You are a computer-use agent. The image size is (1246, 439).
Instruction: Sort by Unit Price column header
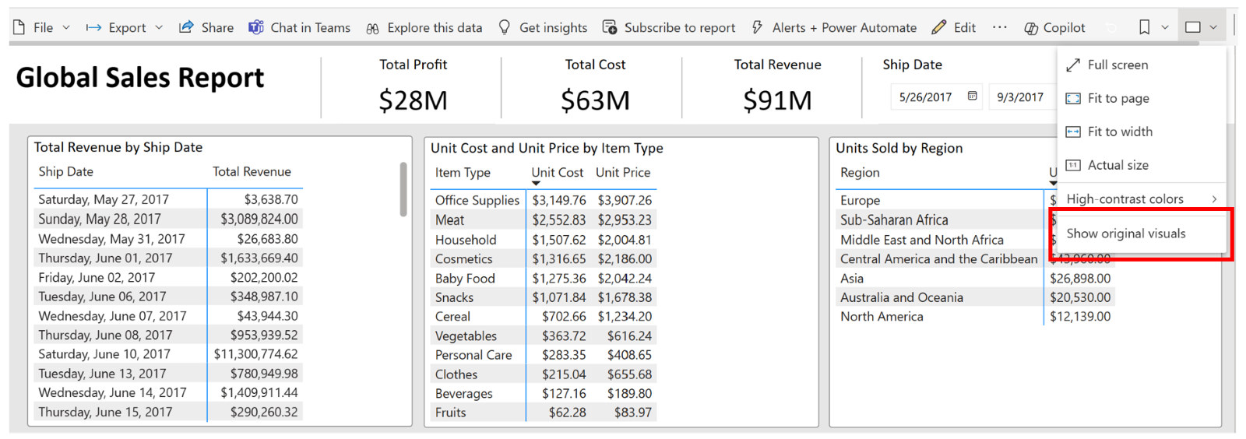pyautogui.click(x=623, y=172)
